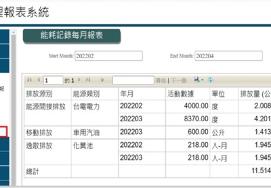Click the 1.413 emission value
Viewport: 271px width, 188px height.
point(263,132)
